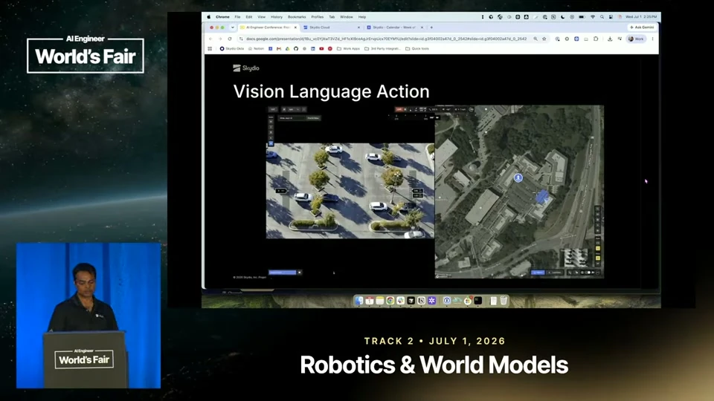Open Chrome from the Dock
Viewport: 714px width, 401px height.
pos(390,301)
